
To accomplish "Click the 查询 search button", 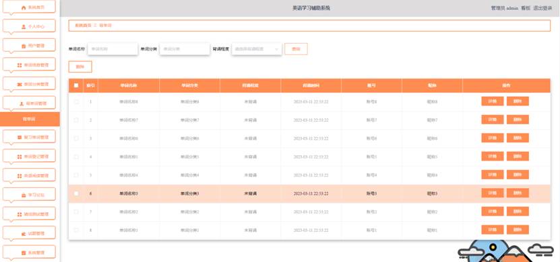I will (x=296, y=49).
